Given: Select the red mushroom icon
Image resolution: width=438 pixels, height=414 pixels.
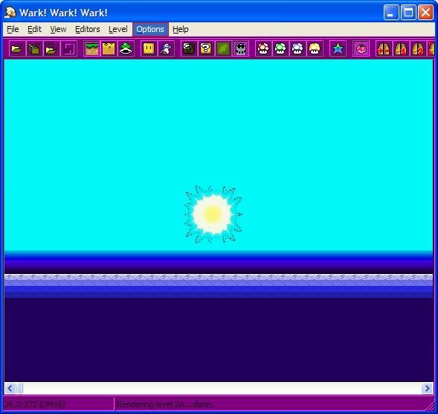Looking at the screenshot, I should coord(263,48).
